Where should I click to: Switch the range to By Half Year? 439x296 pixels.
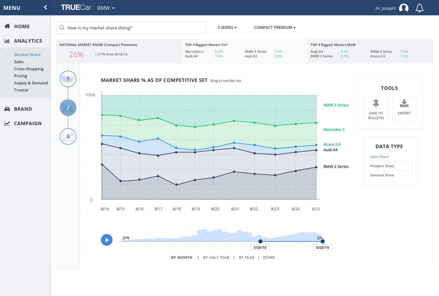(x=216, y=258)
